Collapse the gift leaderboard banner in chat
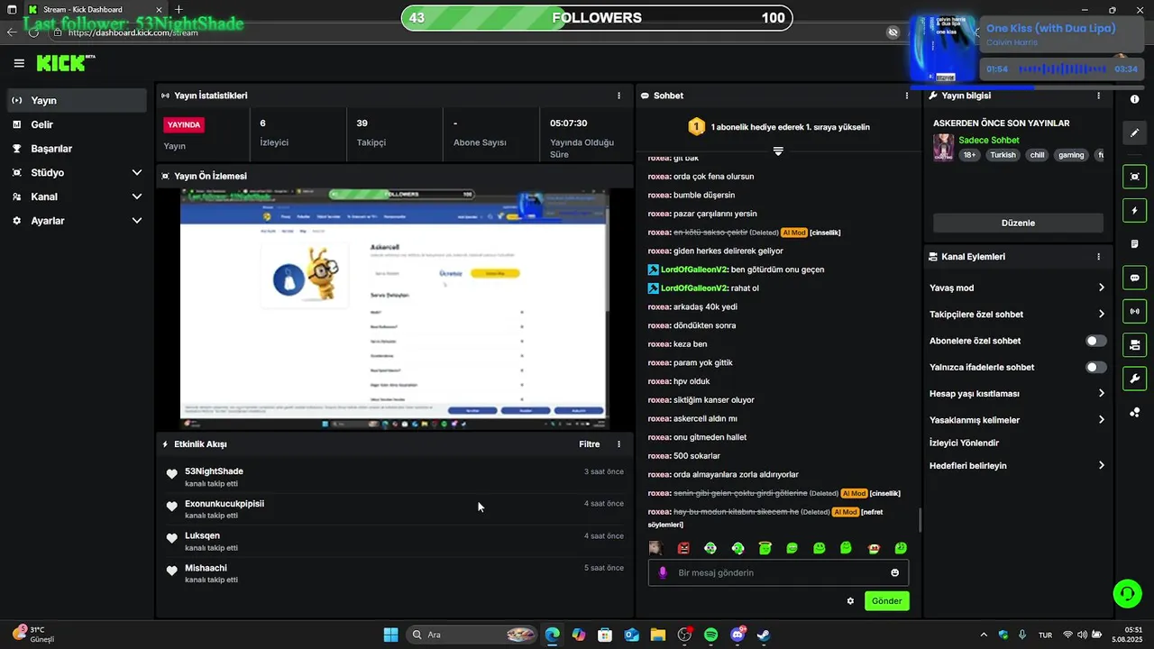The height and width of the screenshot is (649, 1154). pyautogui.click(x=778, y=151)
